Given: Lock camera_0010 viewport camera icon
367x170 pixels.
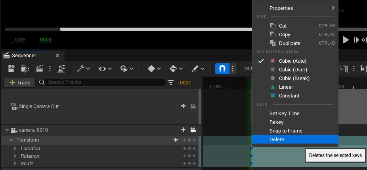Looking at the screenshot, I should [193, 130].
